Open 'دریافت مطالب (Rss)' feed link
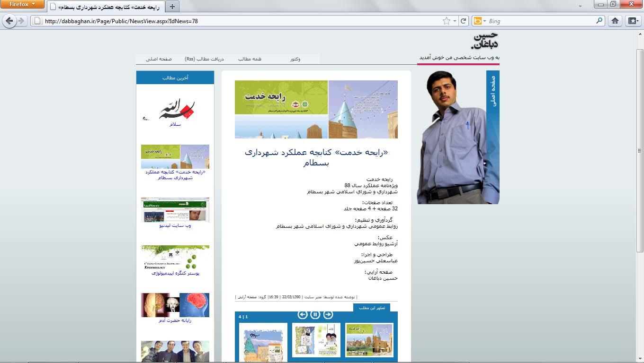The image size is (644, 363). click(204, 59)
